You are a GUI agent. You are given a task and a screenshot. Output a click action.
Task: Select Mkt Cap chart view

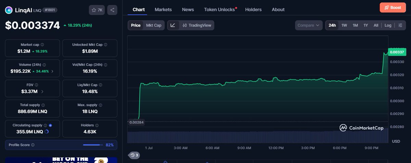[153, 25]
